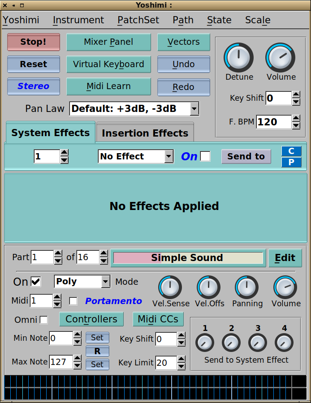
Task: Click the part Panning knob
Action: (x=247, y=287)
